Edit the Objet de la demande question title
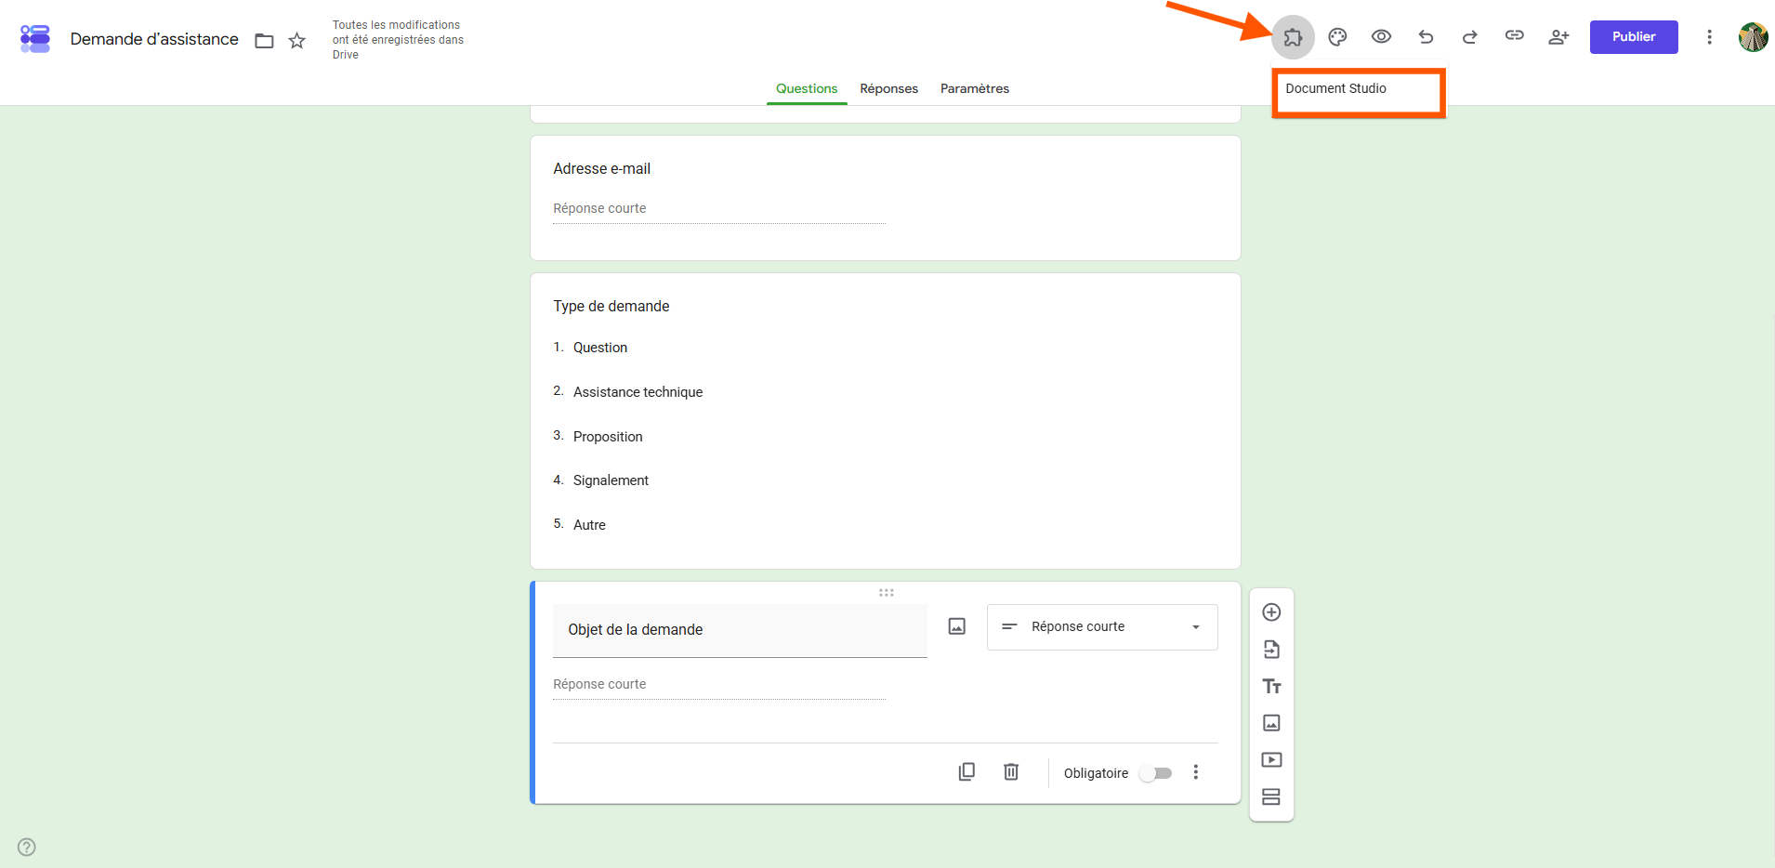 click(740, 630)
